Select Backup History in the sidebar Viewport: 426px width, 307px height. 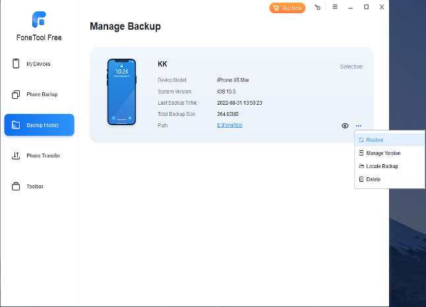40,125
